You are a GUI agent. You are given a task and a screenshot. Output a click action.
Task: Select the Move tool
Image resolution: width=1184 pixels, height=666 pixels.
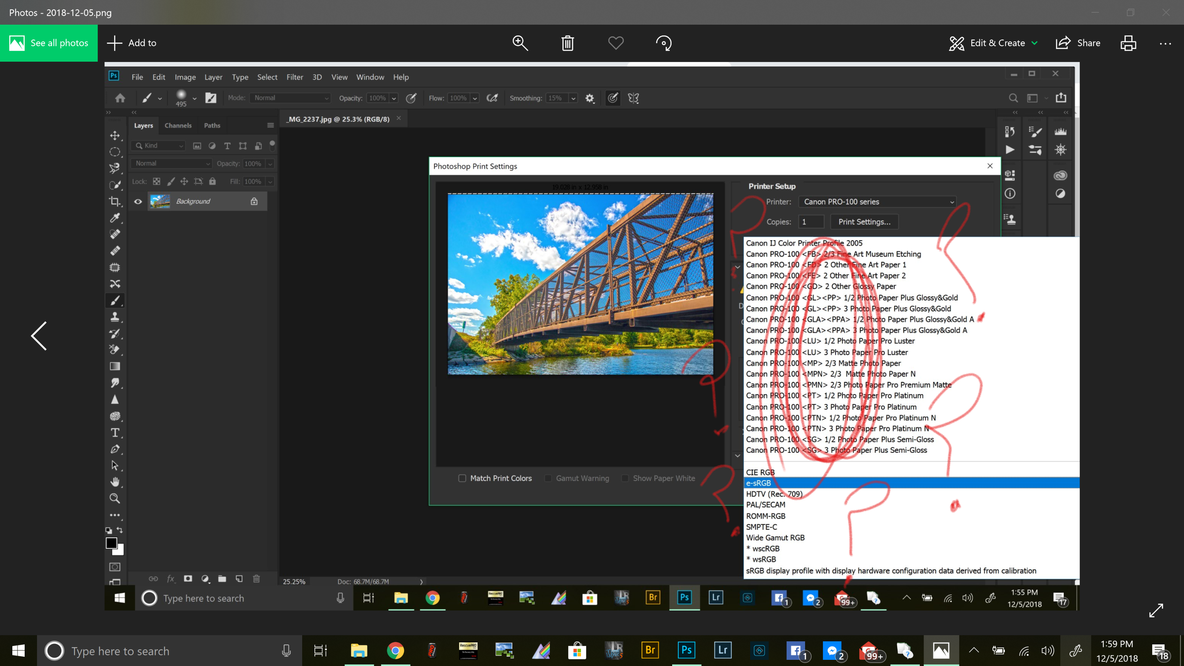click(x=115, y=135)
